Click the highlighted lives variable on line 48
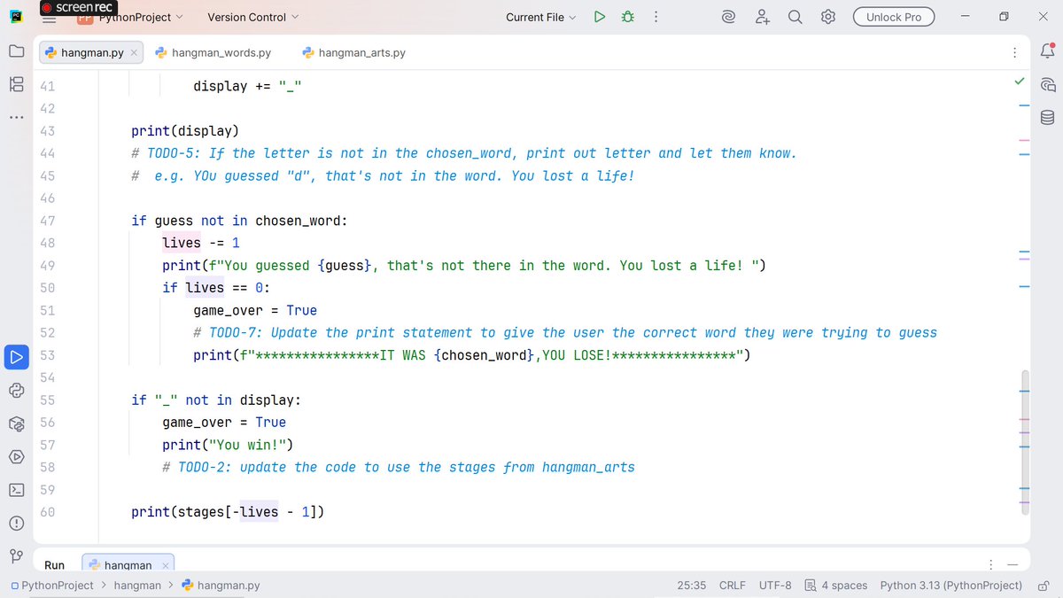 (x=182, y=243)
